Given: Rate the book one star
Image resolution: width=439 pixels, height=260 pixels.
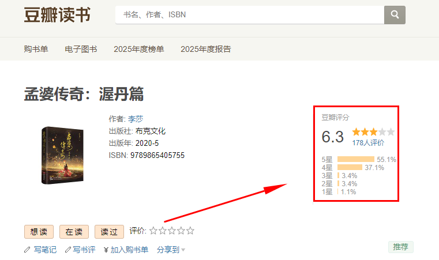Looking at the screenshot, I should 153,231.
